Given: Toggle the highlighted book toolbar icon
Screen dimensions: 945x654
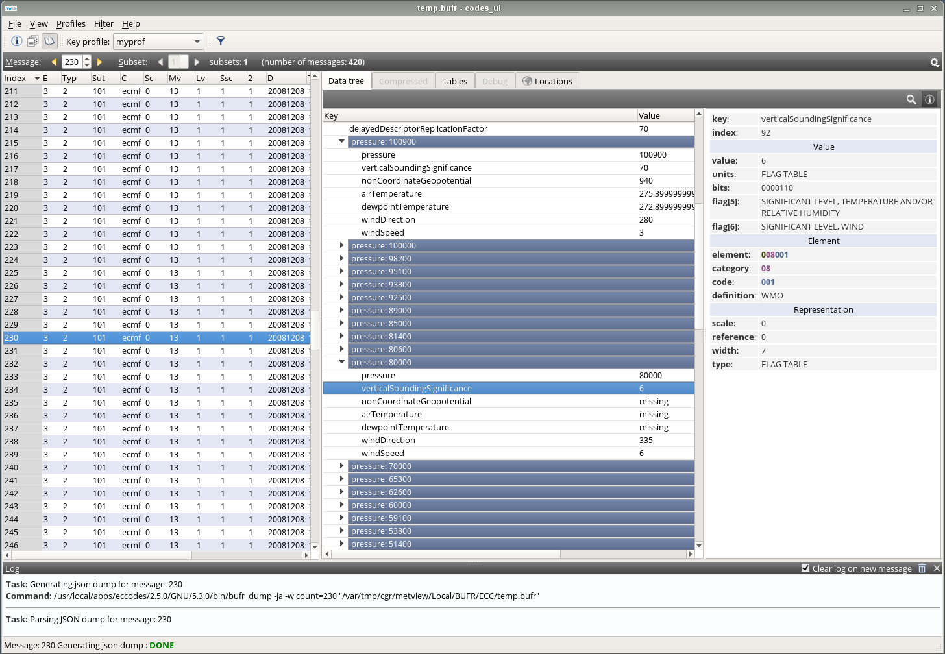Looking at the screenshot, I should [49, 41].
